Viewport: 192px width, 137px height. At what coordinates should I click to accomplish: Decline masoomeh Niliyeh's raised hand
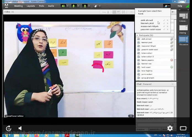coord(167,26)
